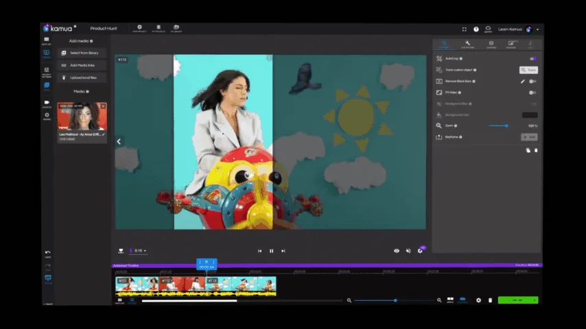
Task: Adjust the crop Zoom slider
Action: click(498, 126)
